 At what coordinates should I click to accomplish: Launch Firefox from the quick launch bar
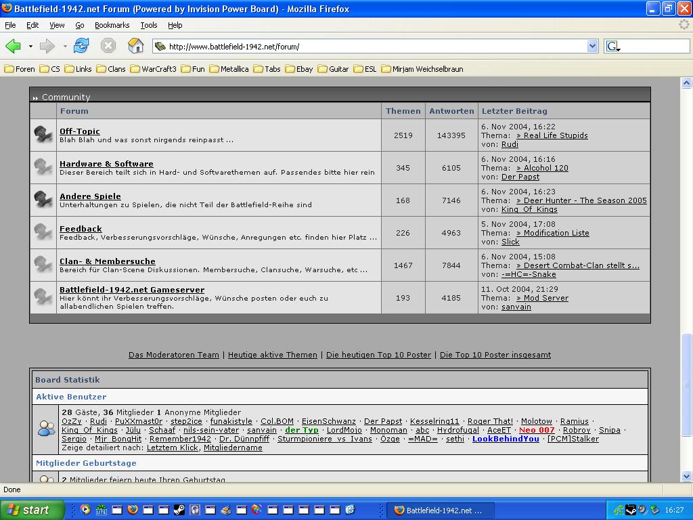pyautogui.click(x=133, y=510)
